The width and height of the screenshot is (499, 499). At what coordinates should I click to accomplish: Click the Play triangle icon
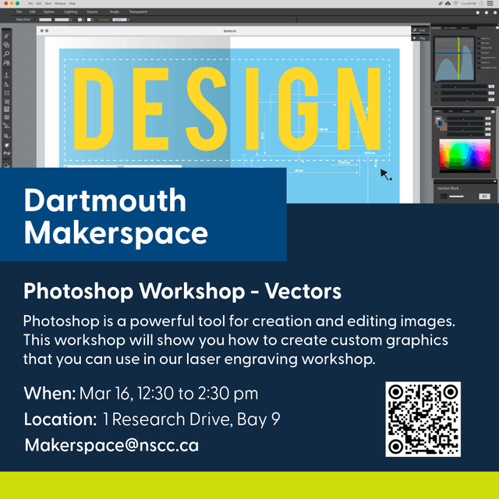416,37
